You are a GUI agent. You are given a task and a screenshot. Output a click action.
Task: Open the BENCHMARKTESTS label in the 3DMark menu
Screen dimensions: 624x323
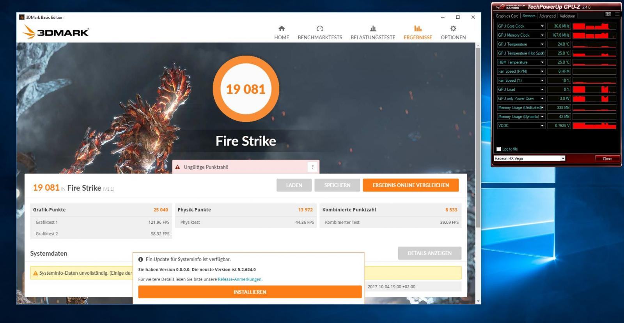tap(320, 37)
